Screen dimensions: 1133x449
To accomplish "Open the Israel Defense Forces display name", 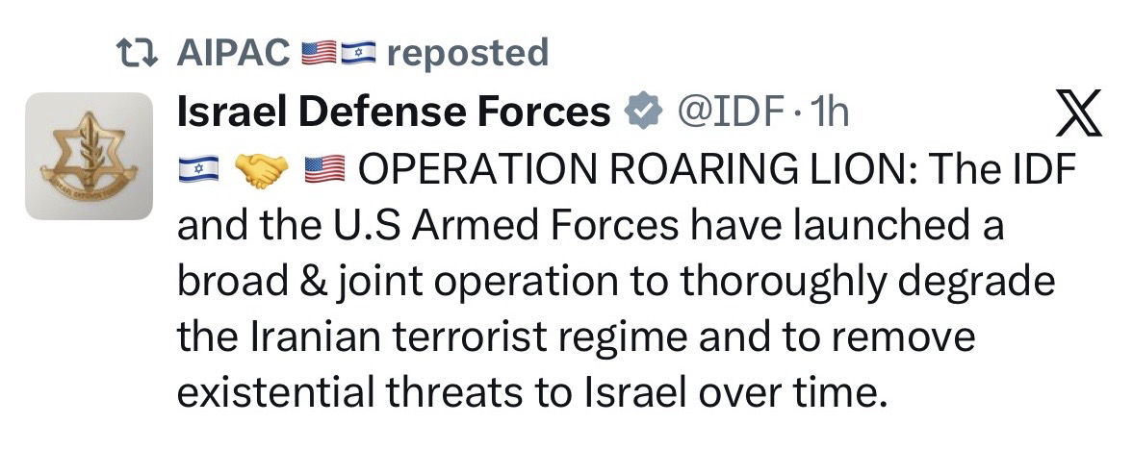I will pos(395,114).
